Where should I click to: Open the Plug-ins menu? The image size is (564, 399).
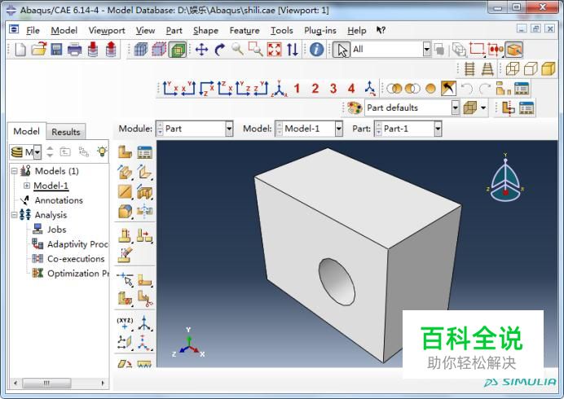click(320, 31)
